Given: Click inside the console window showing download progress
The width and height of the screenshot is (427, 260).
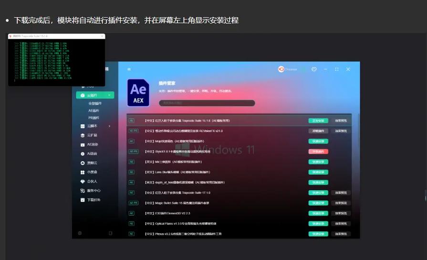Looking at the screenshot, I should 56,62.
